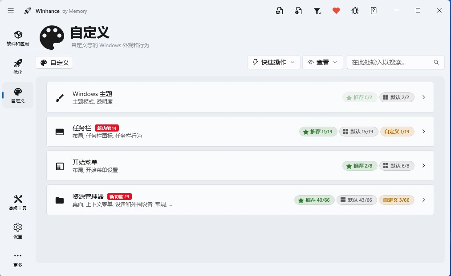Click the brush icon for Windows 主题
This screenshot has width=451, height=276.
tap(60, 98)
